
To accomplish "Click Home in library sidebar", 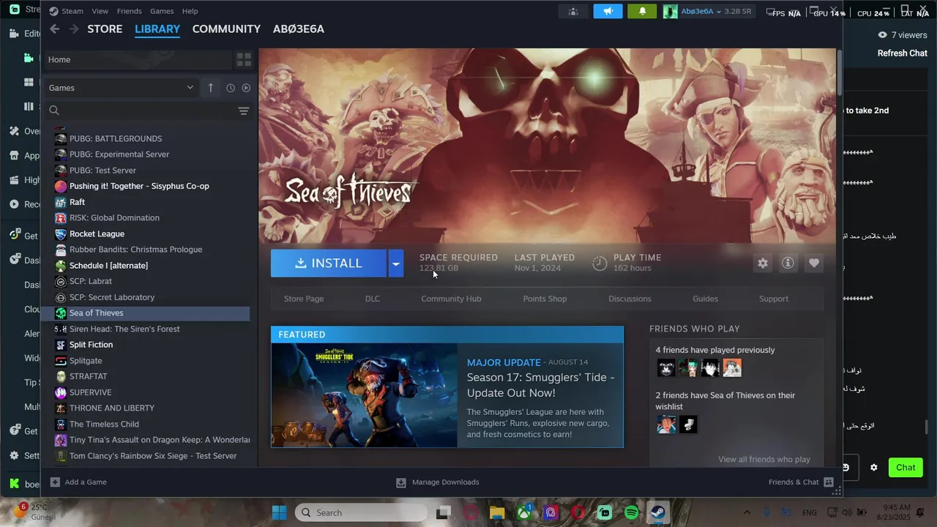I will pos(138,59).
